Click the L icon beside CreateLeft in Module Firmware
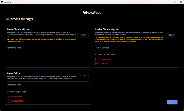Viewport: 184px width, 111px height. pyautogui.click(x=97, y=59)
